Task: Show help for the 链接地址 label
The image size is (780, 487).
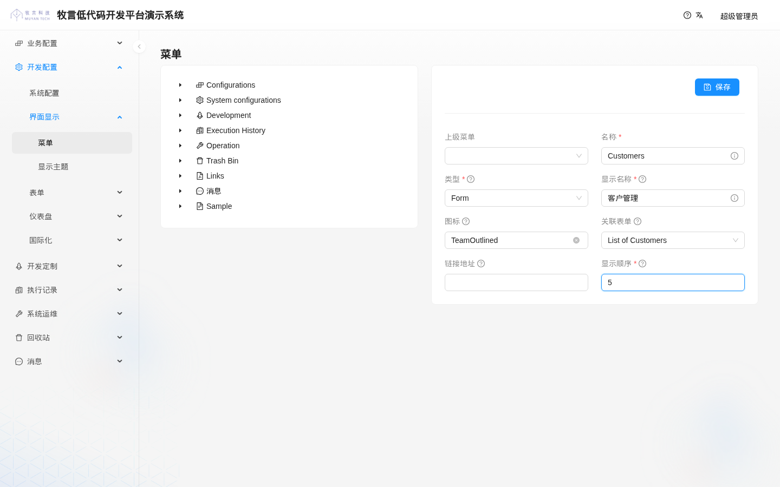Action: (x=481, y=264)
